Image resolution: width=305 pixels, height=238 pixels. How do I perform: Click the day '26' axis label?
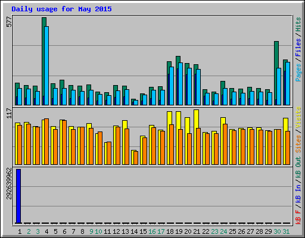[x=241, y=231]
